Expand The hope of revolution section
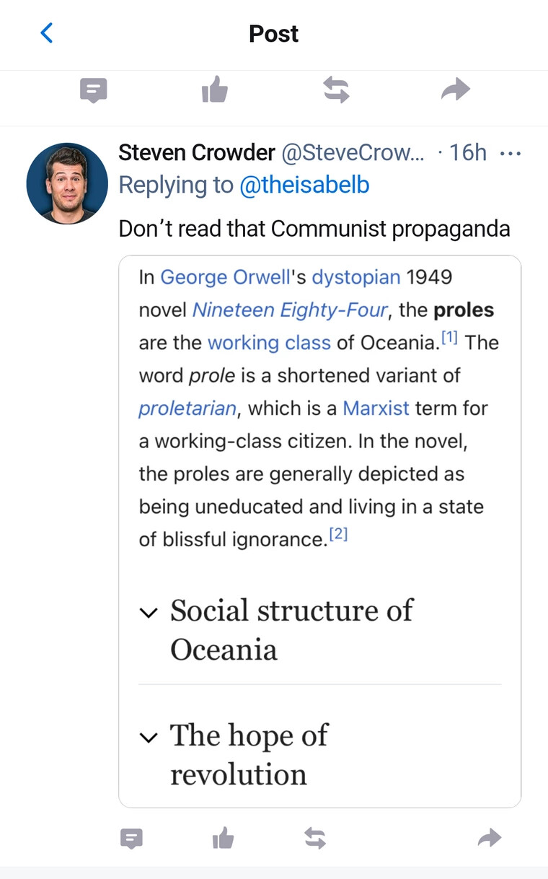 149,738
